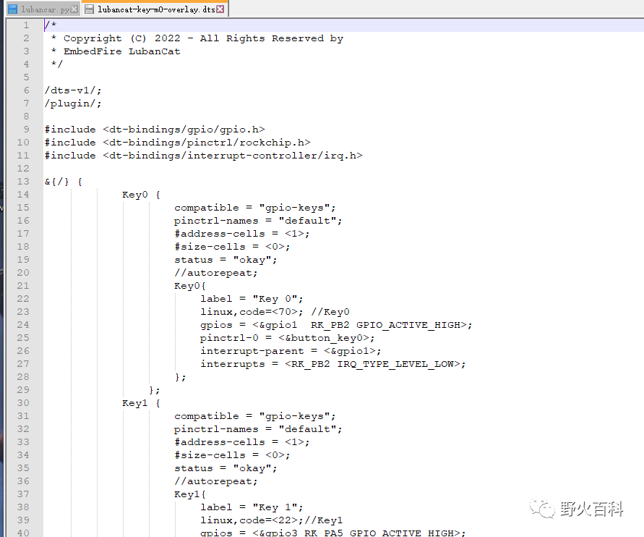Click line number 13 in the margin
This screenshot has height=537, width=644.
[23, 182]
